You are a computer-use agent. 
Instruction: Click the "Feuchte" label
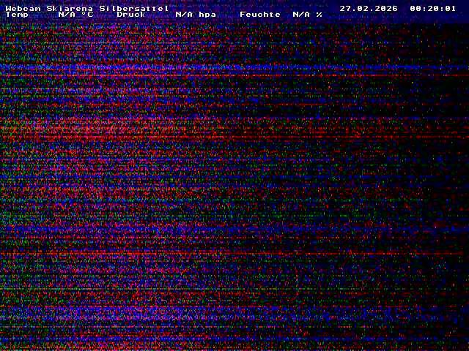point(260,15)
